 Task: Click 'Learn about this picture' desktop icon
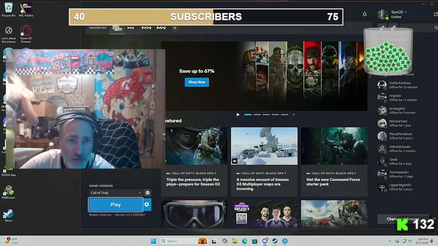9,35
